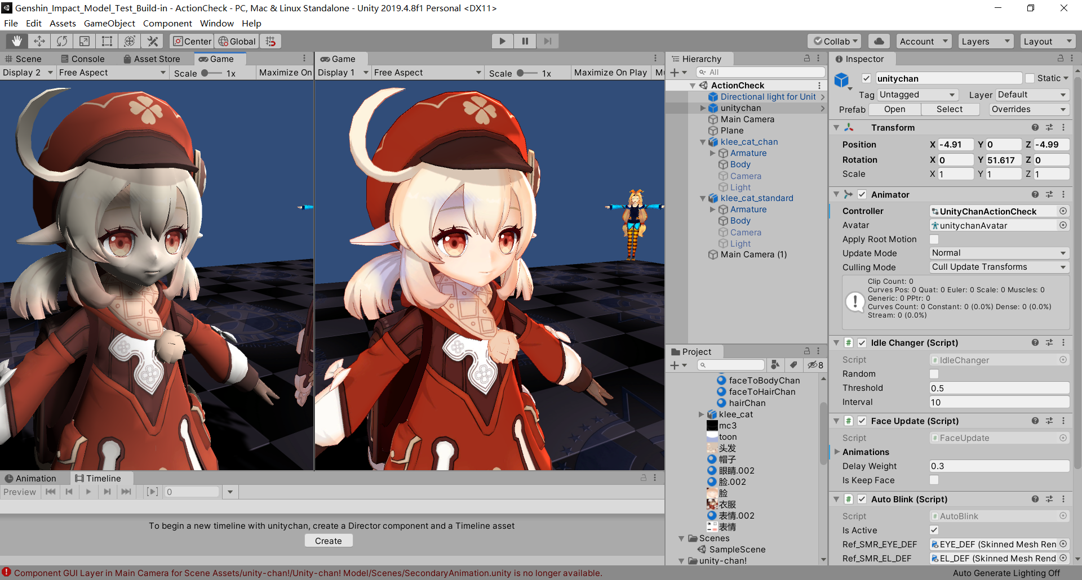Viewport: 1082px width, 580px height.
Task: Select the Rect tool
Action: [x=107, y=41]
